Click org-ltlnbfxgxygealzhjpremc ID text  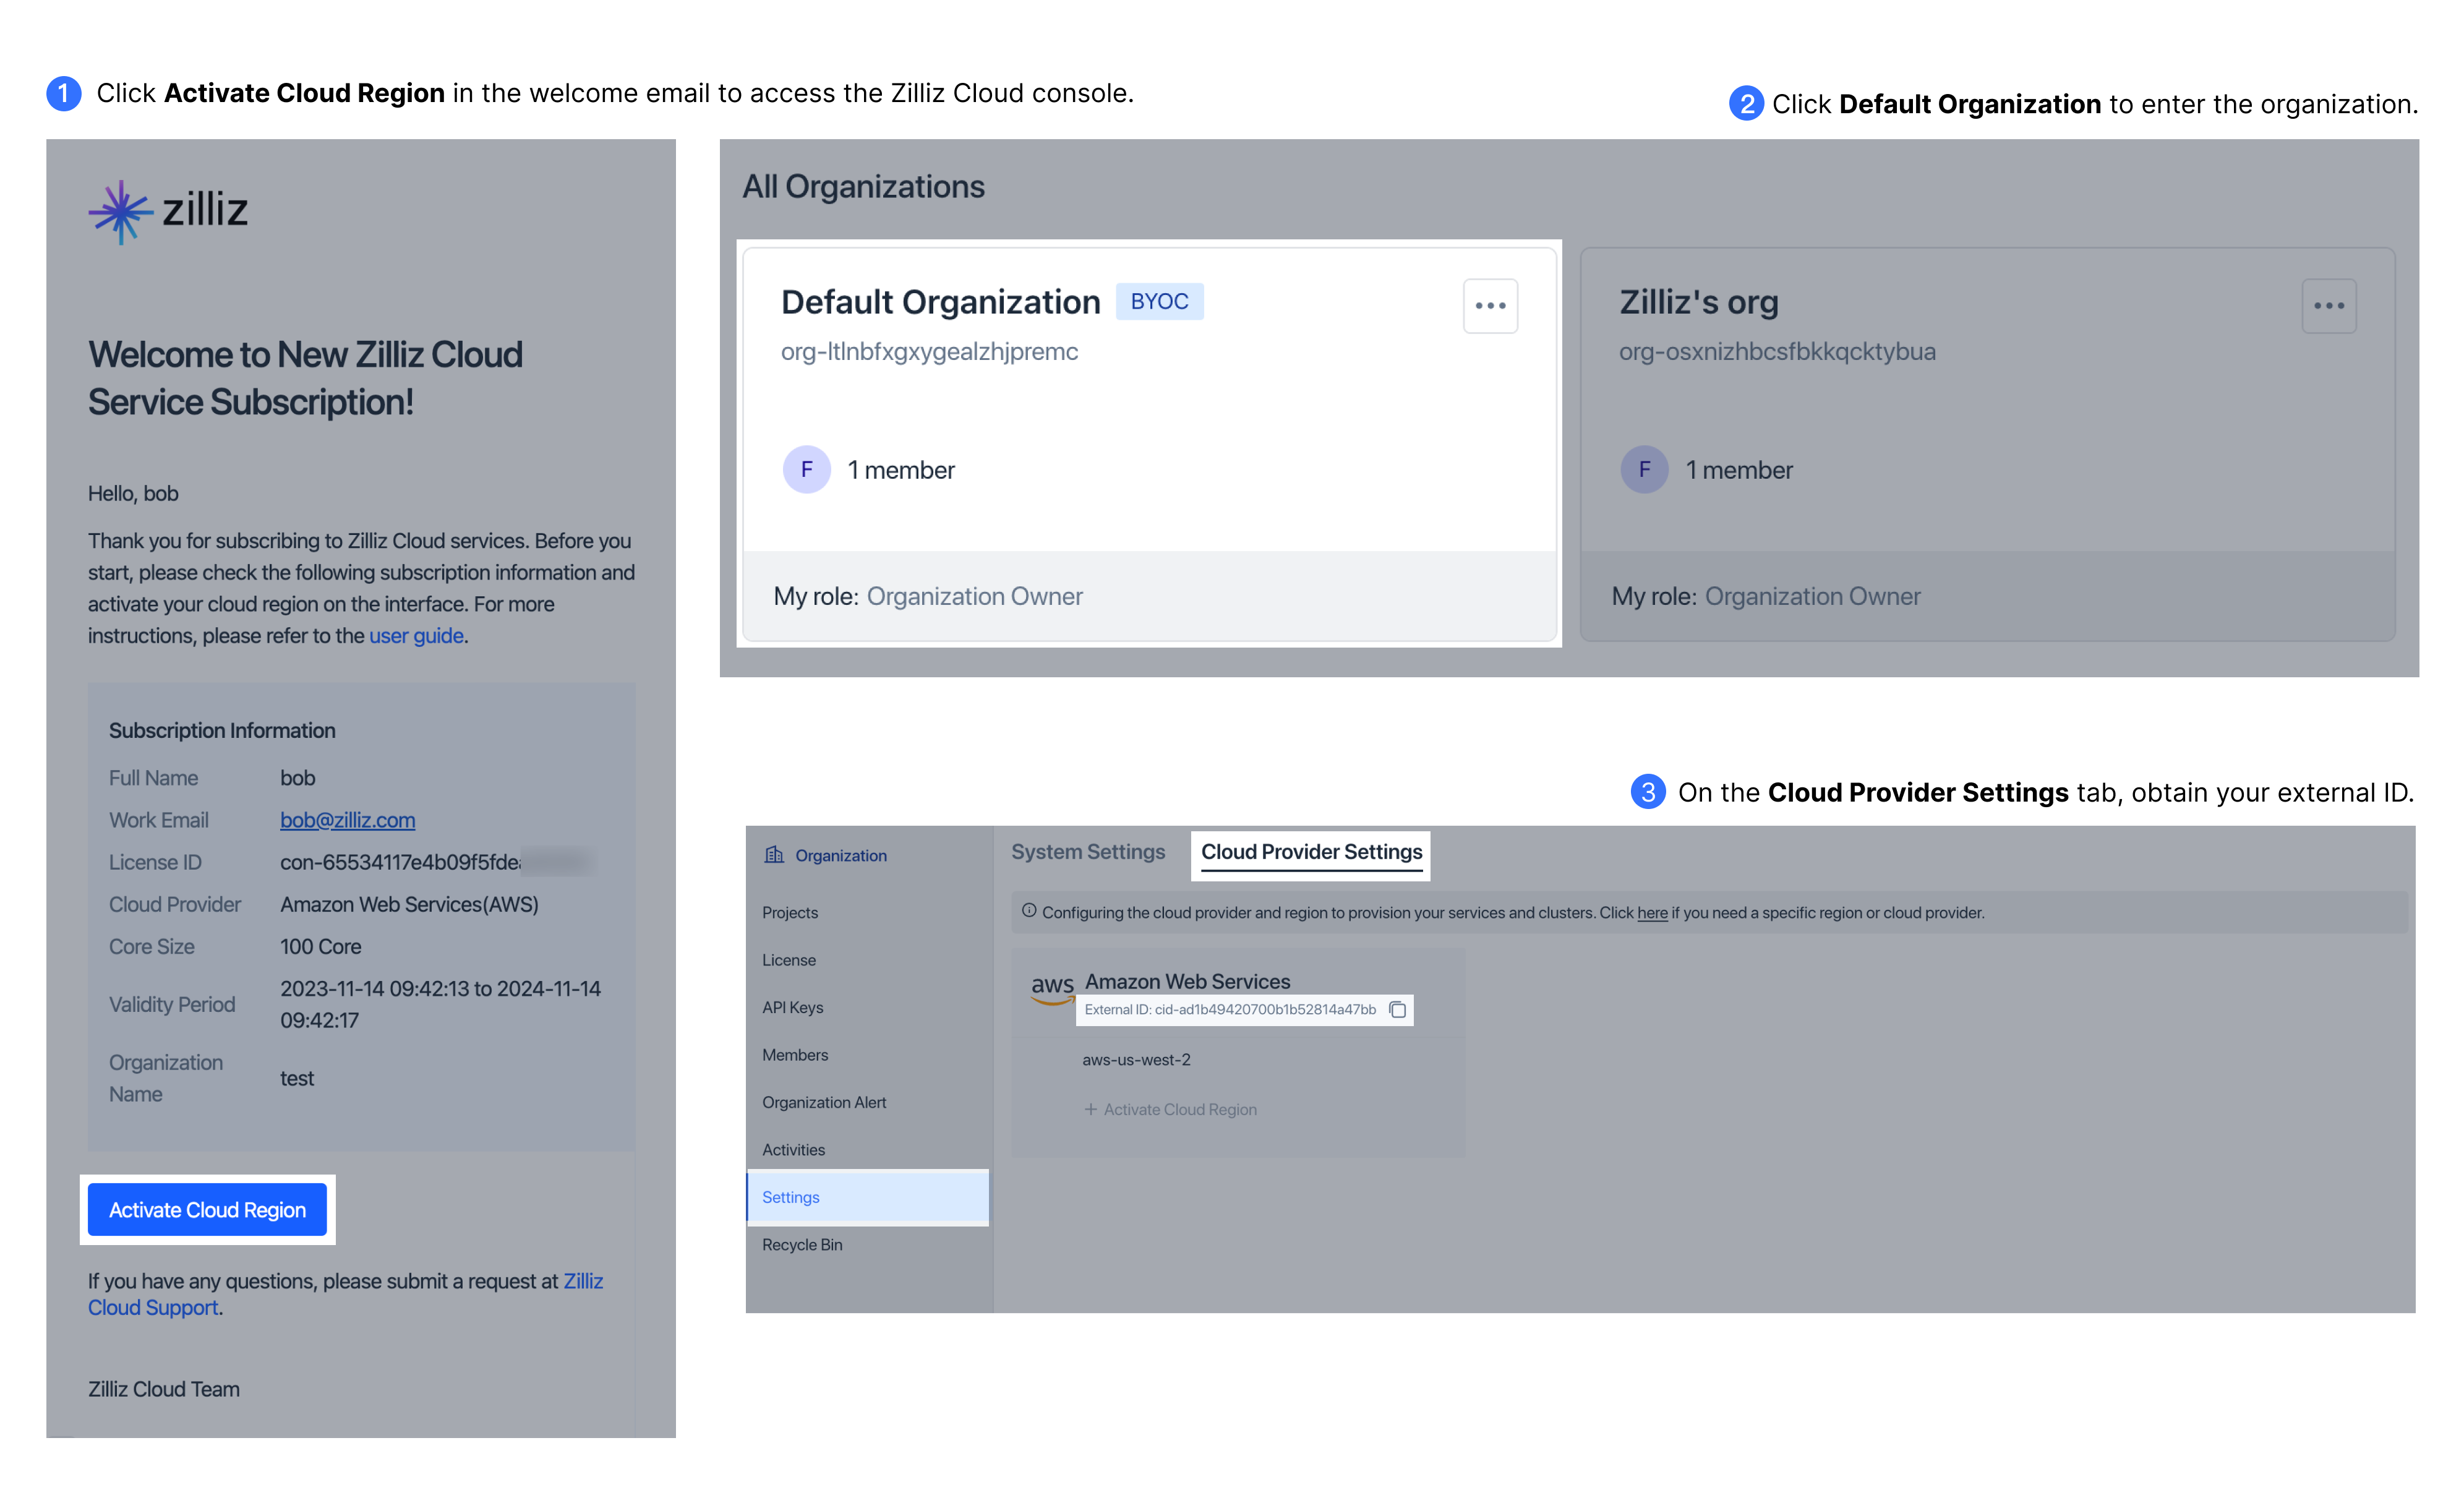point(929,352)
